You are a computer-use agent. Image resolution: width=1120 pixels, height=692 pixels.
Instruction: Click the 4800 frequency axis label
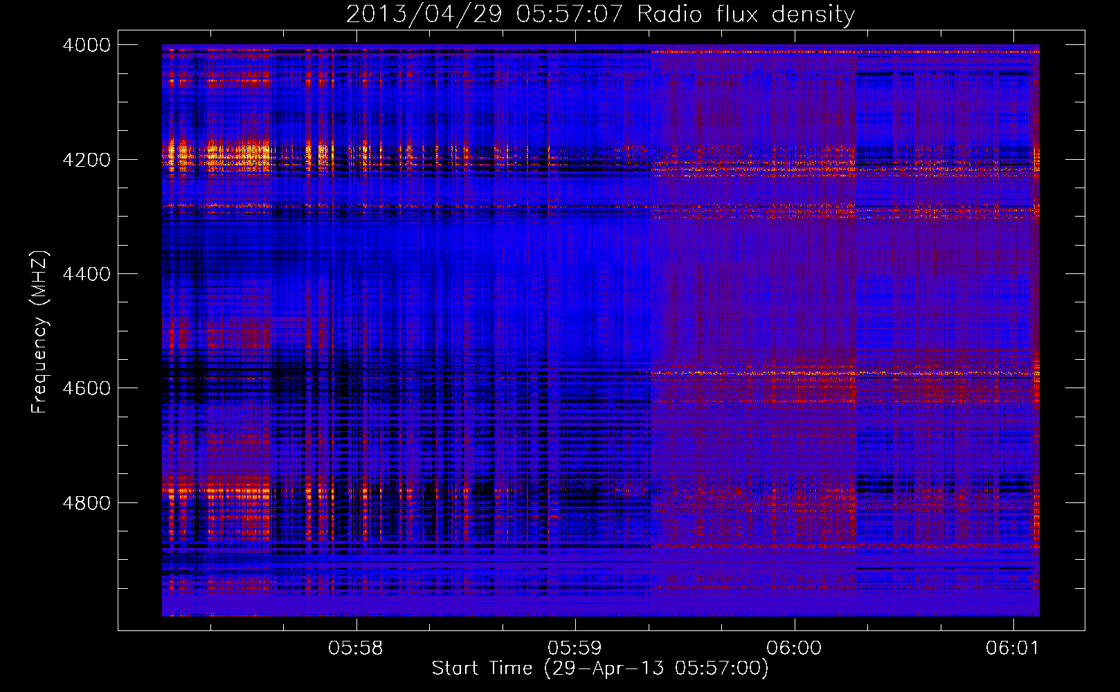(x=87, y=502)
